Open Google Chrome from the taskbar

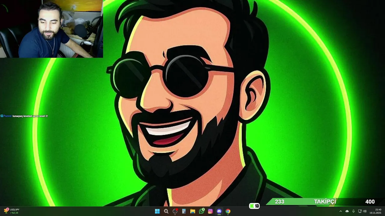coord(228,211)
